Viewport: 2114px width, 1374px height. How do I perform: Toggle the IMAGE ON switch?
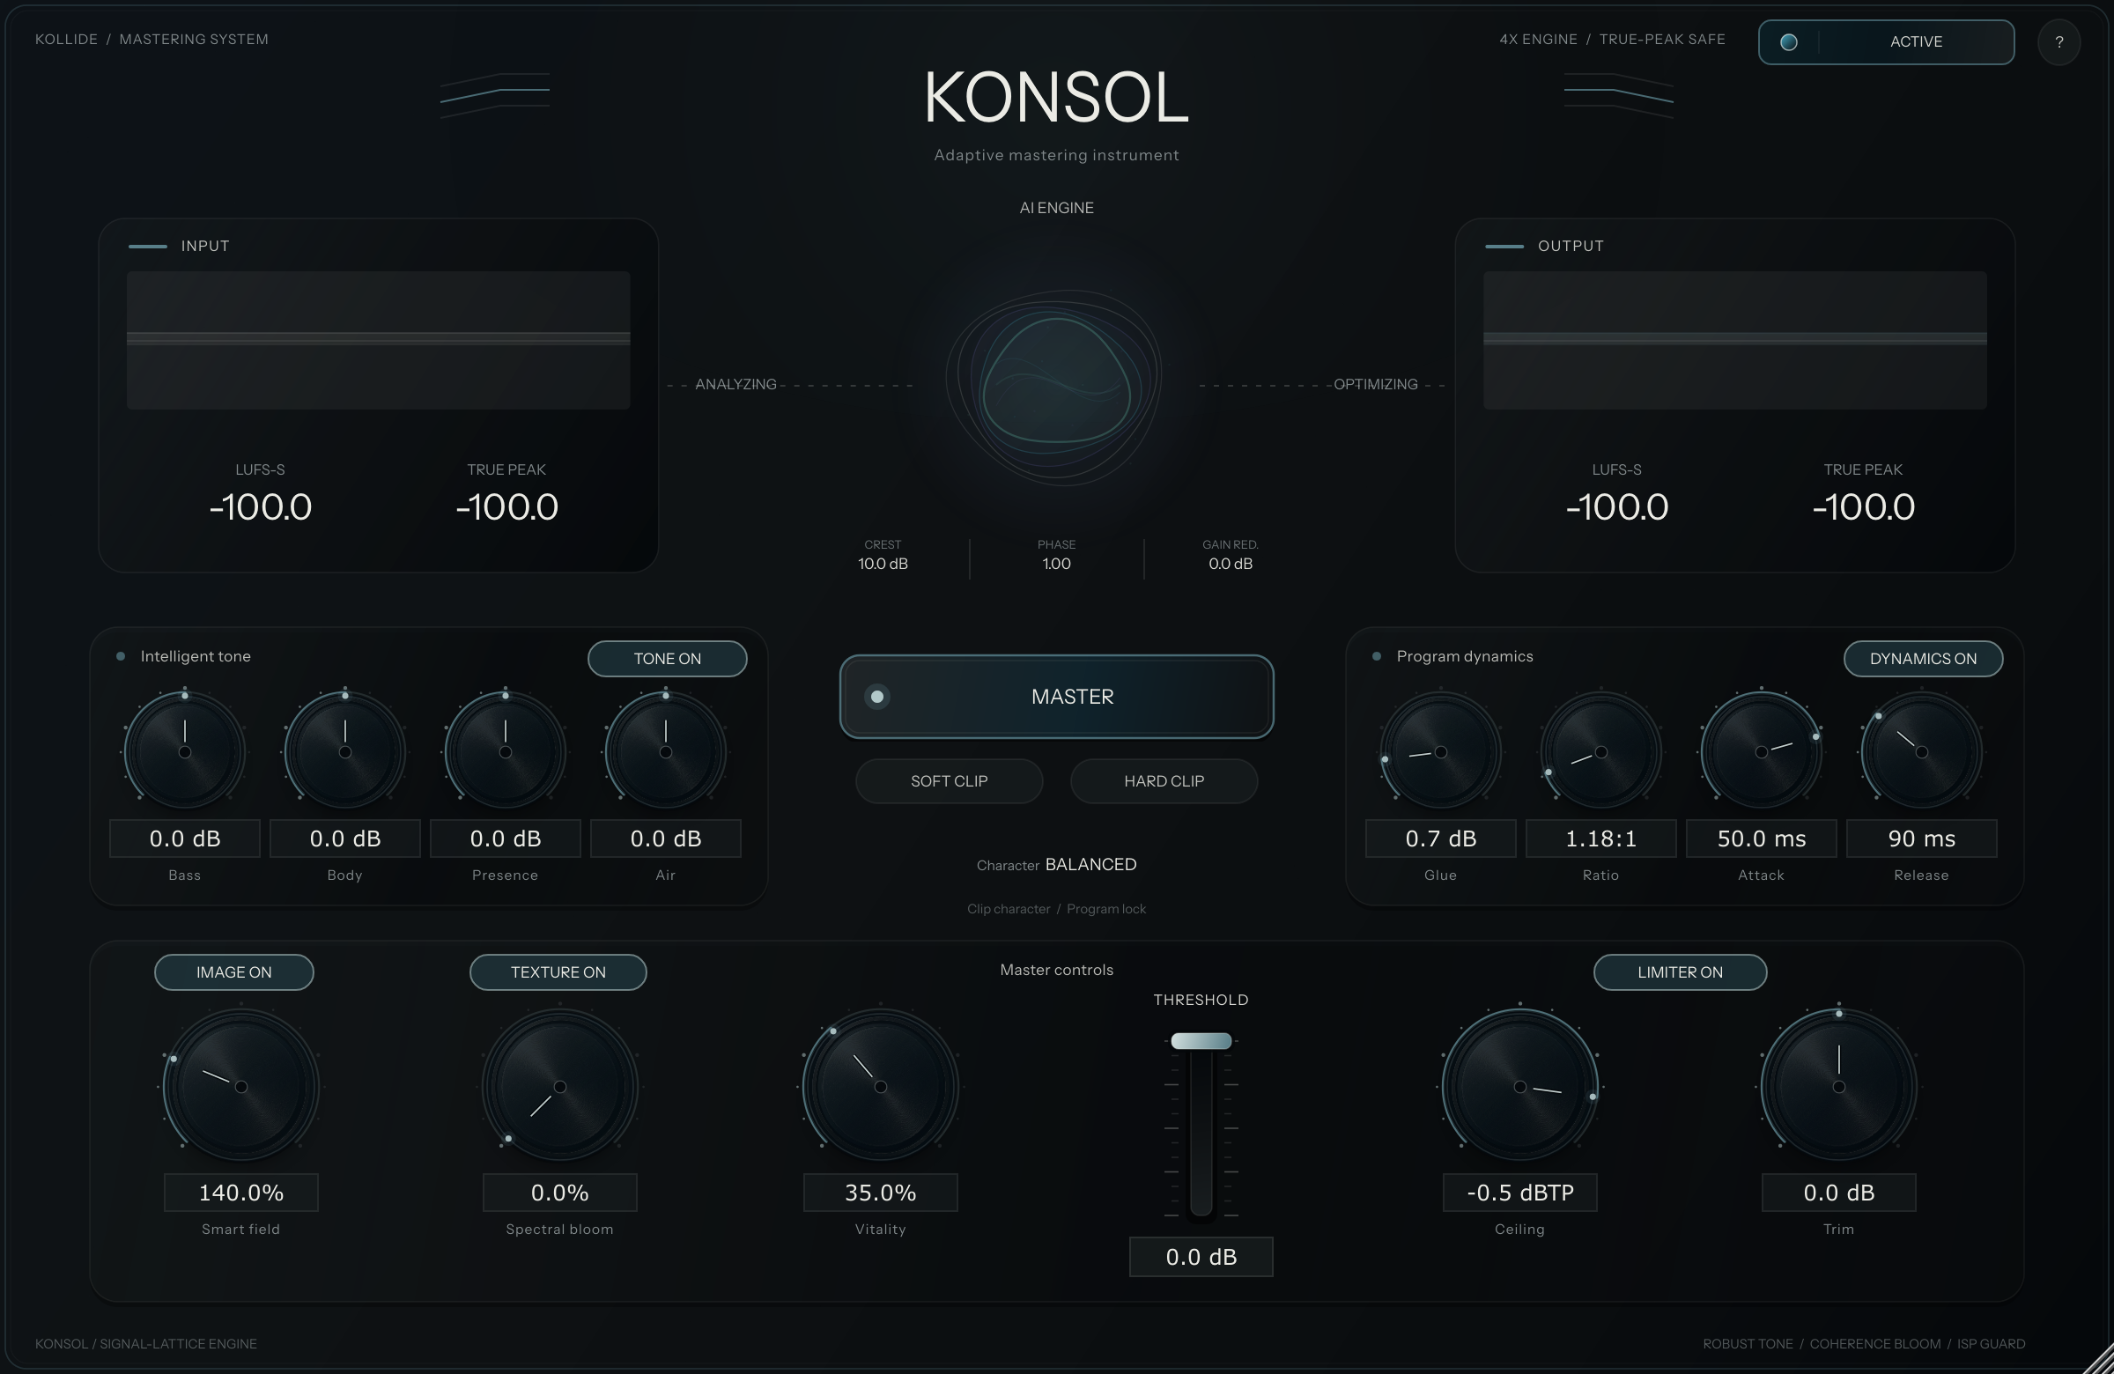[x=233, y=971]
